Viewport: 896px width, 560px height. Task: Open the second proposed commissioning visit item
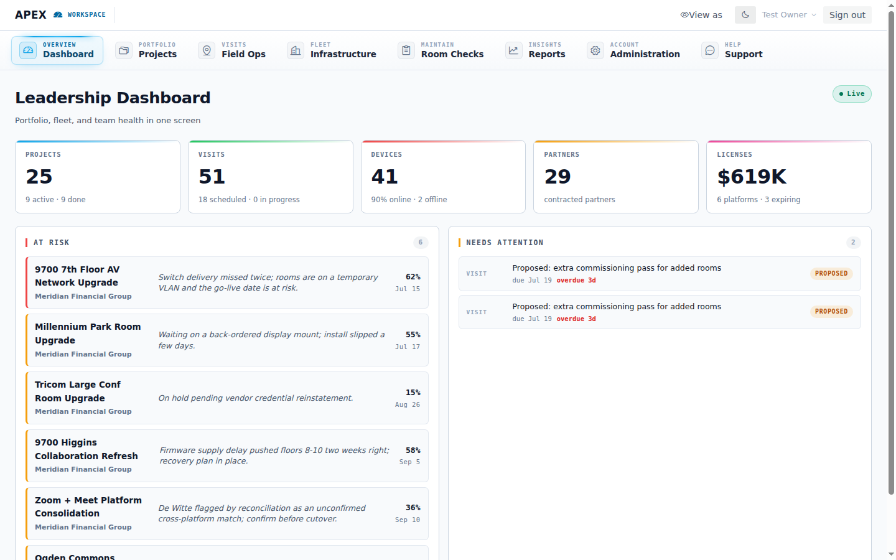coord(660,312)
